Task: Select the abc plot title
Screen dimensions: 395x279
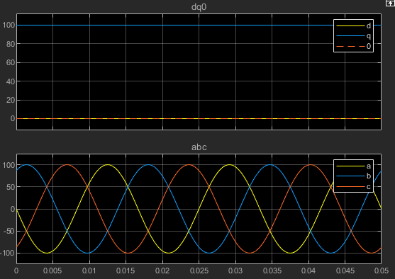Action: tap(199, 147)
